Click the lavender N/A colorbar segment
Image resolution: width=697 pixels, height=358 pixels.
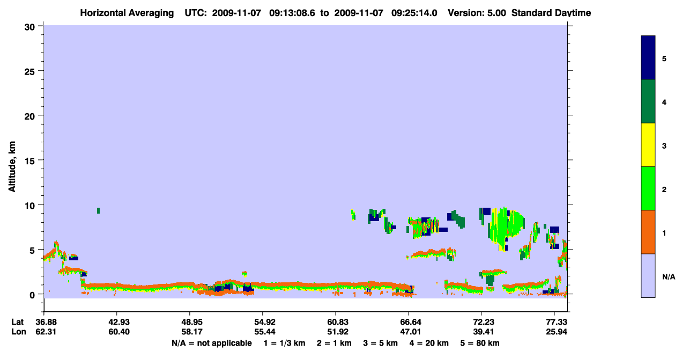point(648,275)
